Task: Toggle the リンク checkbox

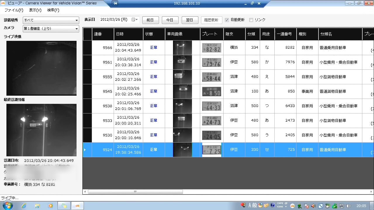Action: tap(251, 20)
